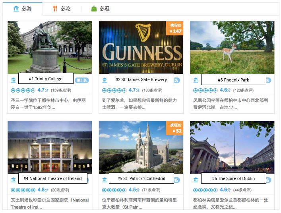Image resolution: width=281 pixels, height=213 pixels.
Task: Read description starting 位于都柏林利菲河南岸
Action: [140, 203]
